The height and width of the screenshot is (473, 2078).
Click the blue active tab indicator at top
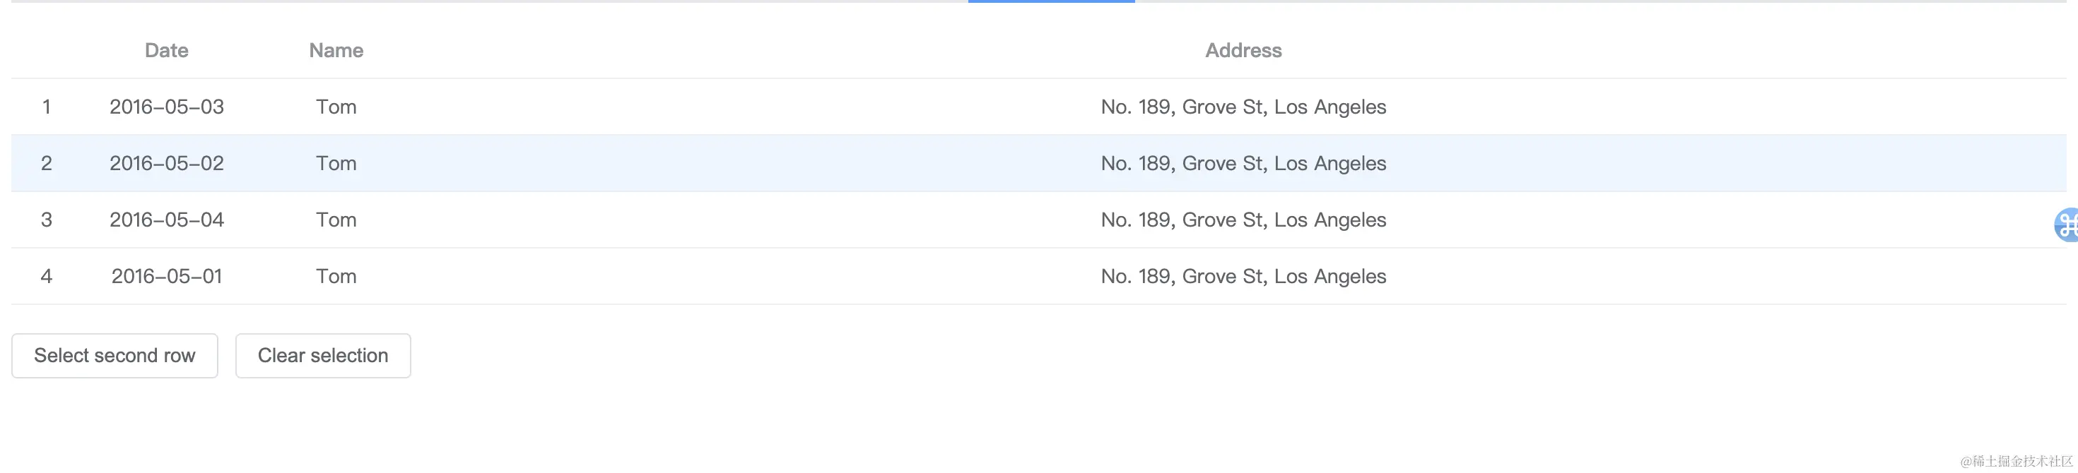[1051, 1]
